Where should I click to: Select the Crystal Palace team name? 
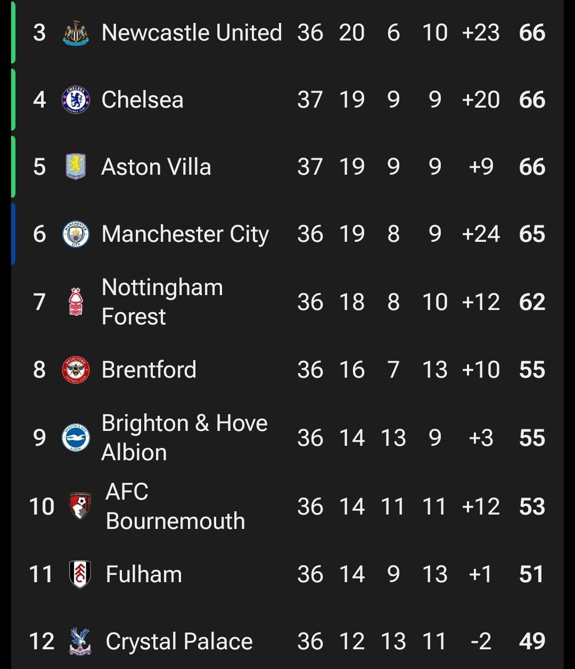click(179, 642)
